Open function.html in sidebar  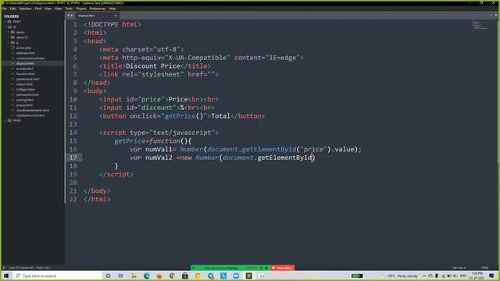26,74
